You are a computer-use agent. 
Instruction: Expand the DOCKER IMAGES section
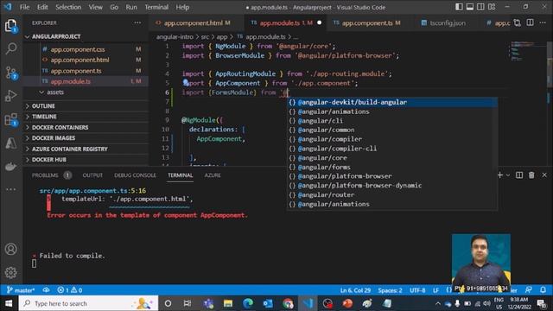86,138
